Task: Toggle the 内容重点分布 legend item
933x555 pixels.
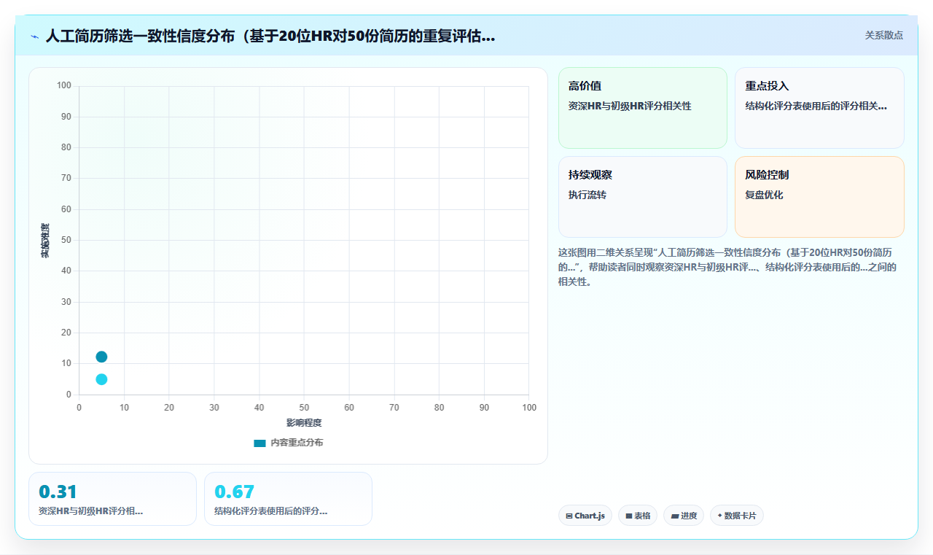Action: point(288,443)
